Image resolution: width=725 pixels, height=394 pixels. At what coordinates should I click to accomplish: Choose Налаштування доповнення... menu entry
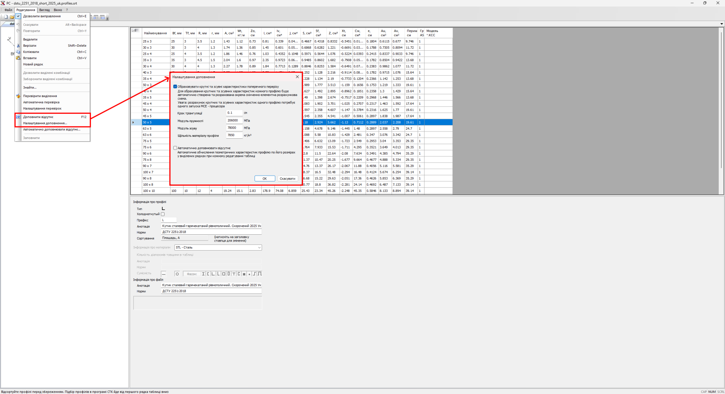[45, 123]
